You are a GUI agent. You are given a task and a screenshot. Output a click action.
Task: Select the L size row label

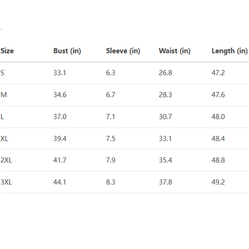[2, 117]
